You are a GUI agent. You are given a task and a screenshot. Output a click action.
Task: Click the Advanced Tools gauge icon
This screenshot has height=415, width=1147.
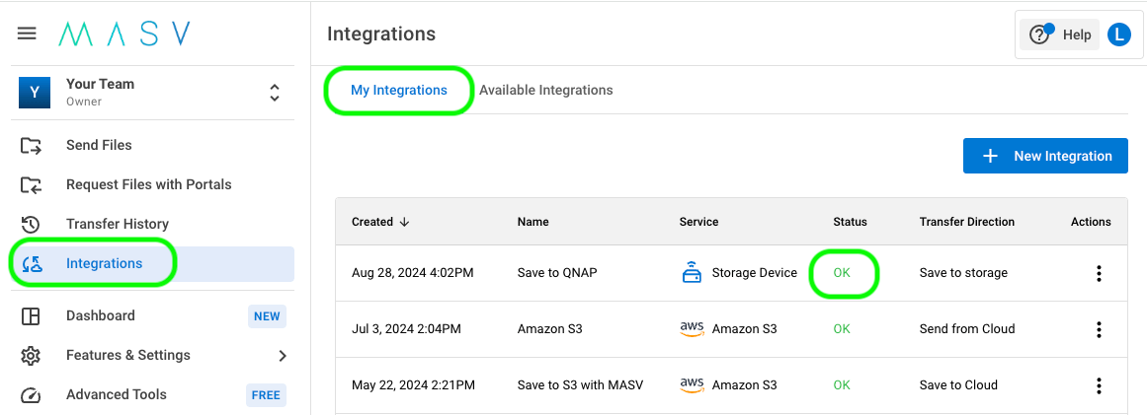pos(31,395)
